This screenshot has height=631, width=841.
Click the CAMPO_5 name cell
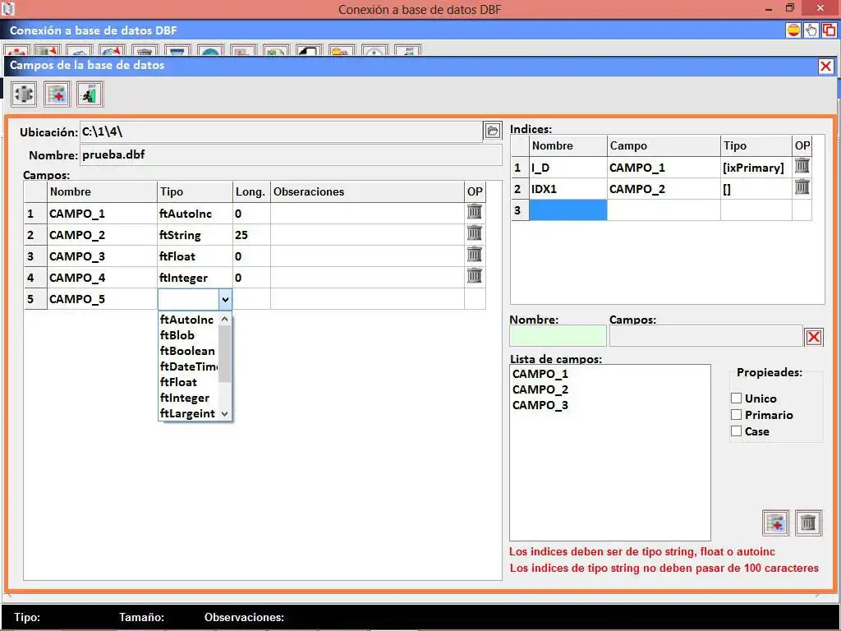[102, 299]
